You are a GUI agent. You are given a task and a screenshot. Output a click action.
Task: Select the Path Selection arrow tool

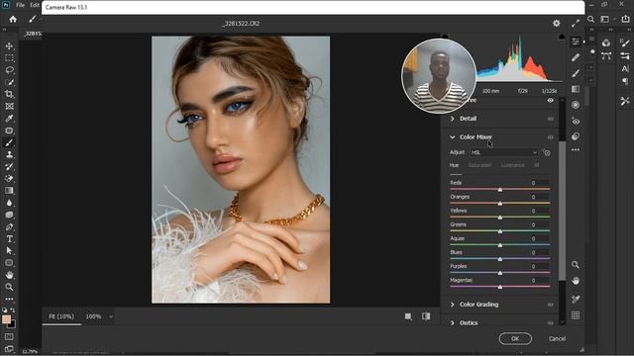pos(9,250)
